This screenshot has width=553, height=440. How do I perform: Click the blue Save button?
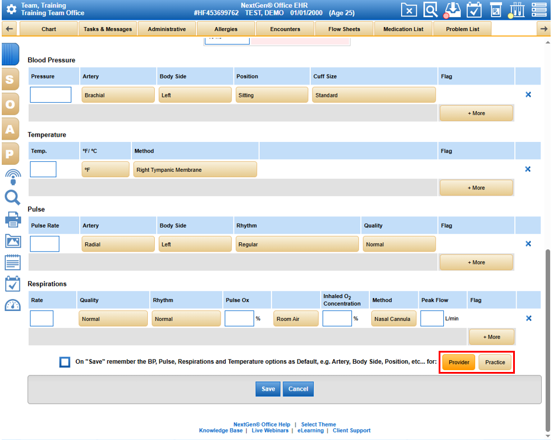coord(268,389)
